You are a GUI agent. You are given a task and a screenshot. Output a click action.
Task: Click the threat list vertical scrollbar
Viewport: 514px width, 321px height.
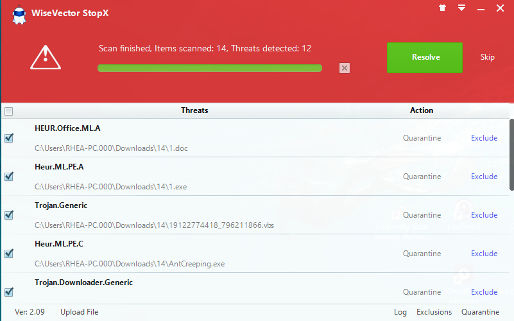[511, 155]
